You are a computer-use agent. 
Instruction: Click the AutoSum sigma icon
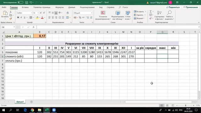(x=151, y=12)
